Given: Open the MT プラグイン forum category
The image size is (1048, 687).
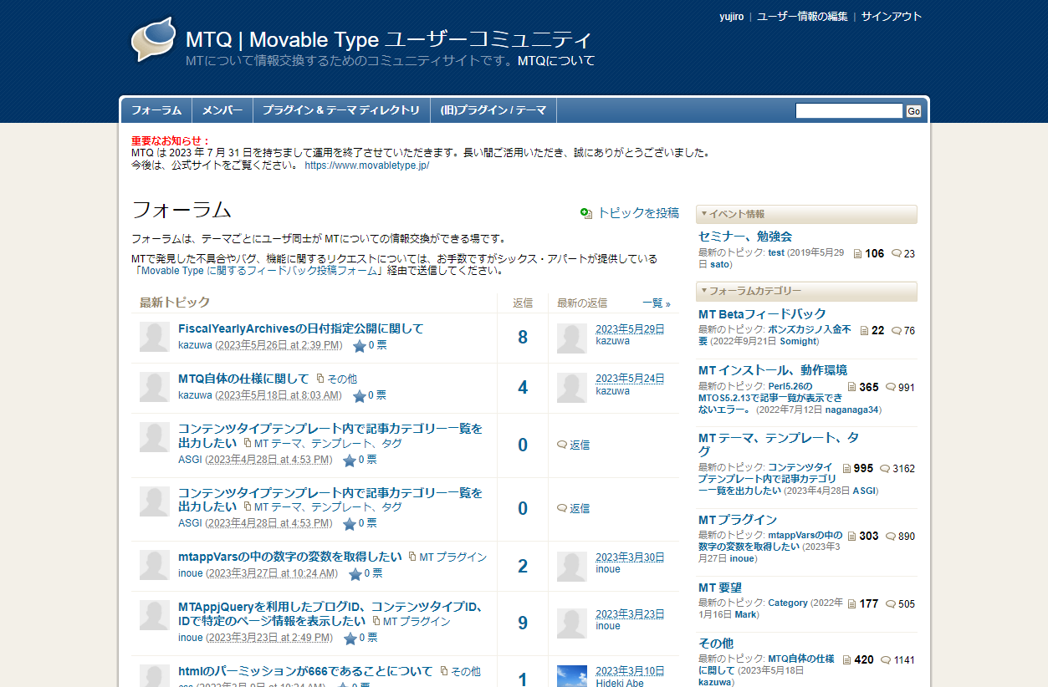Looking at the screenshot, I should (738, 520).
